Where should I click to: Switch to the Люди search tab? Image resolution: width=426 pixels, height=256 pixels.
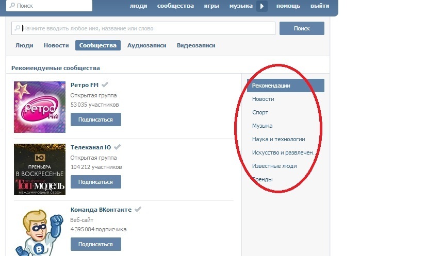[24, 45]
